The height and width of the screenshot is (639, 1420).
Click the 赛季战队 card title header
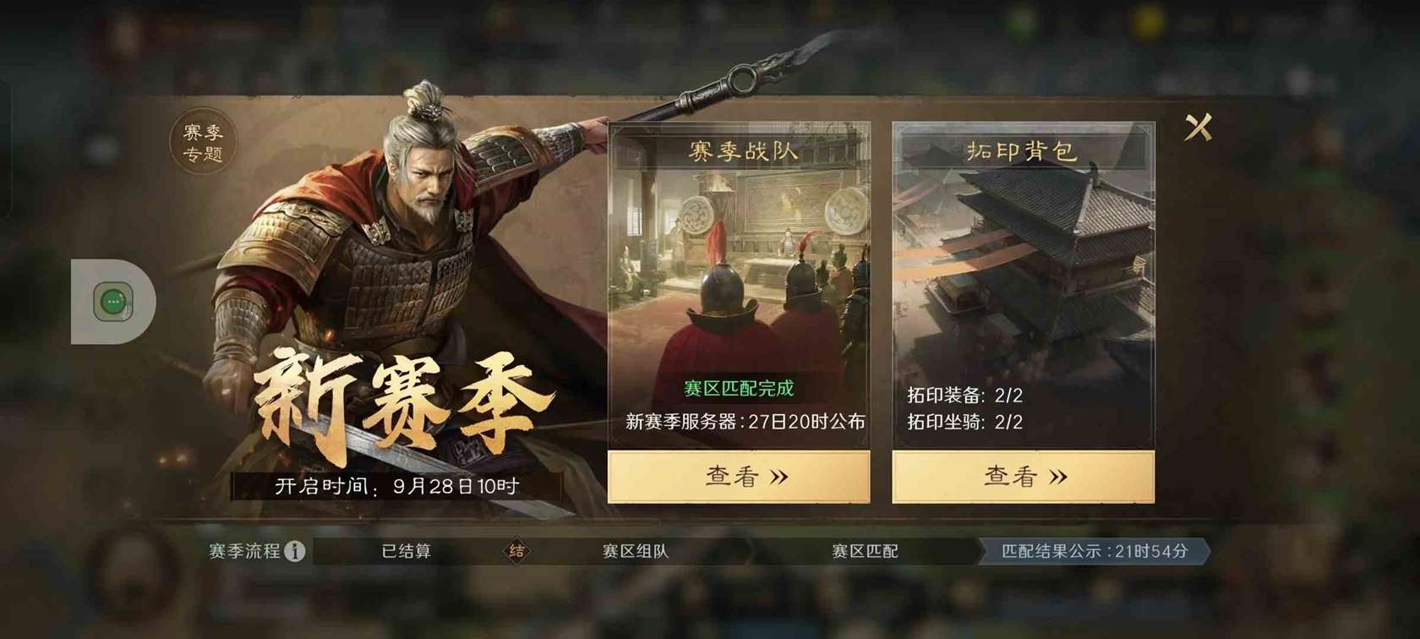click(742, 151)
